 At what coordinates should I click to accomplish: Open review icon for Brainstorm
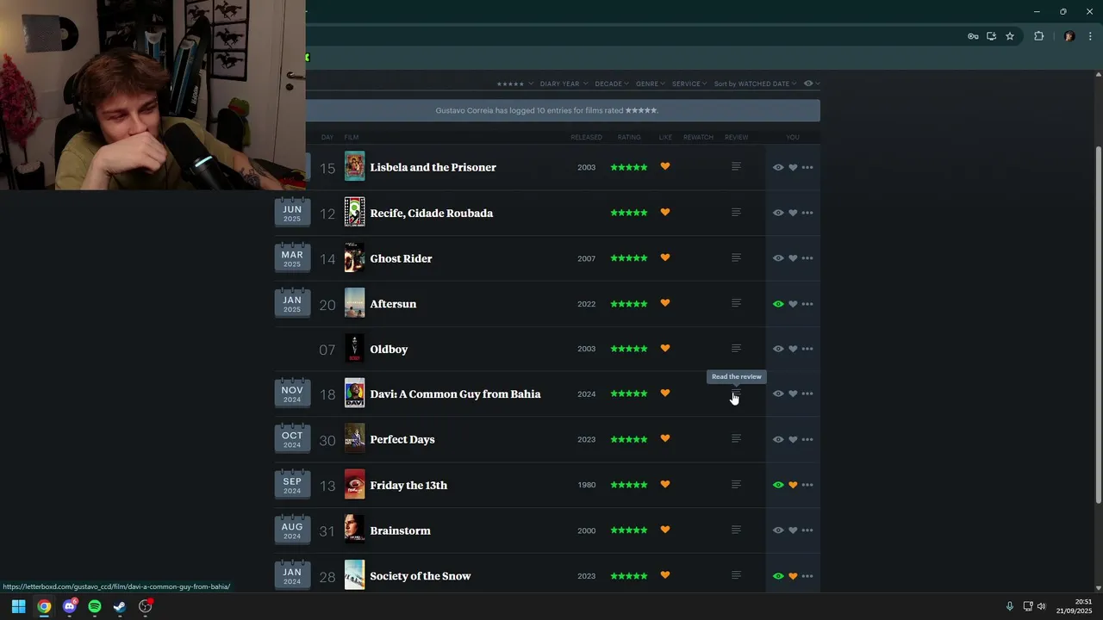point(736,530)
